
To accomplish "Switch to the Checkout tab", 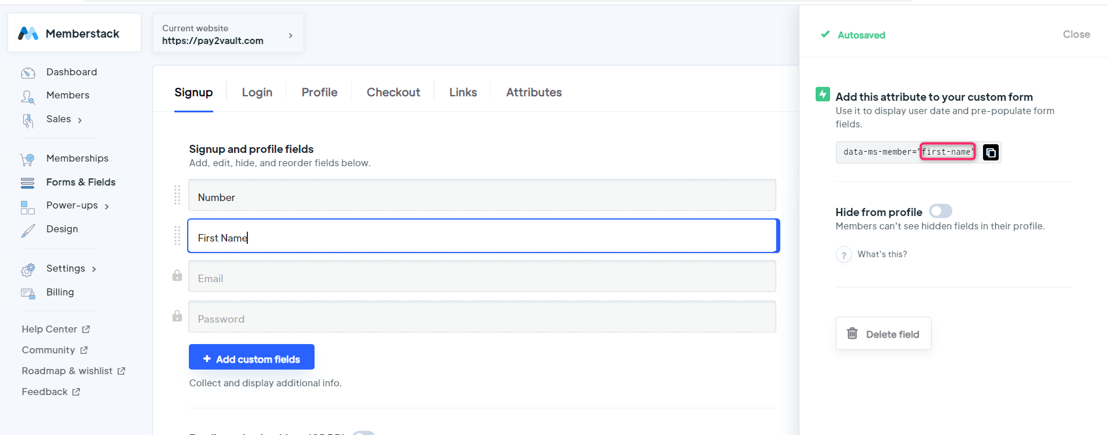I will pos(393,93).
